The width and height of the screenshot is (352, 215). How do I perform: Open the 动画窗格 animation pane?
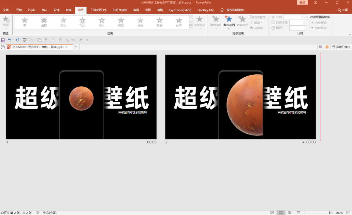(x=257, y=17)
